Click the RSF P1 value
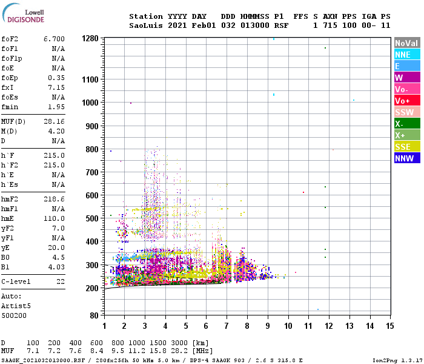Image resolution: width=424 pixels, height=364 pixels. tap(281, 25)
